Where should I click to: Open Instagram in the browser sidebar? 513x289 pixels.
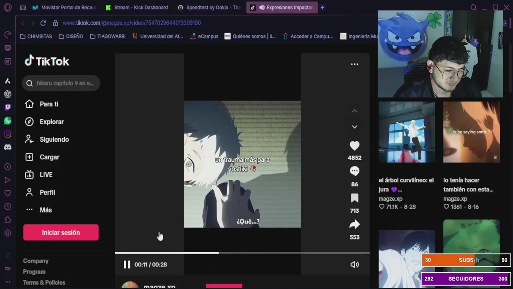click(x=8, y=134)
